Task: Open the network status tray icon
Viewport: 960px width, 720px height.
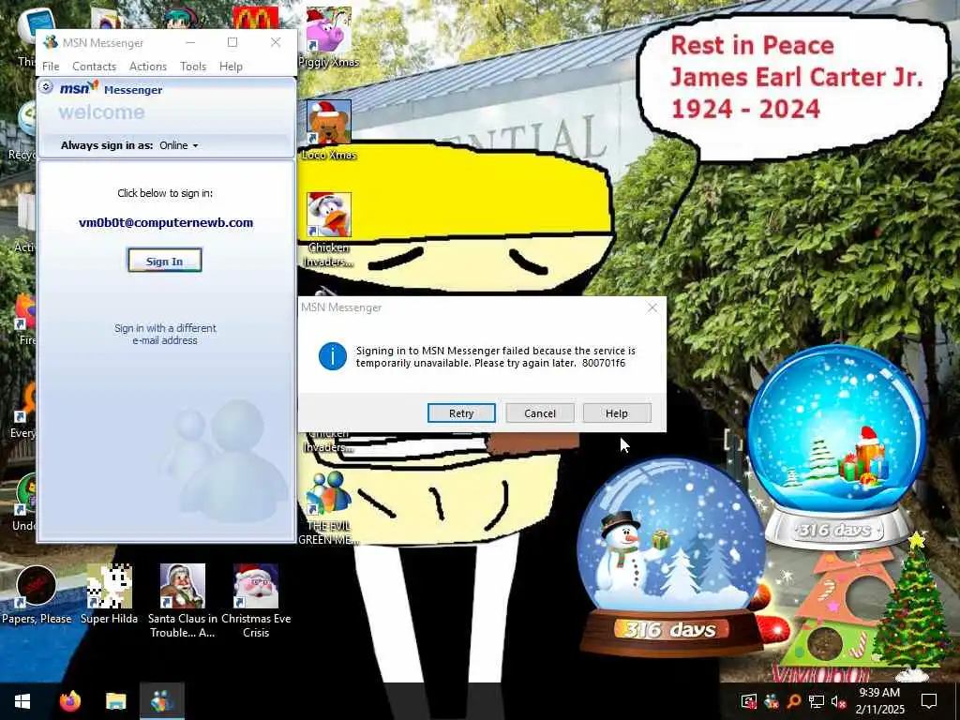Action: (x=817, y=701)
